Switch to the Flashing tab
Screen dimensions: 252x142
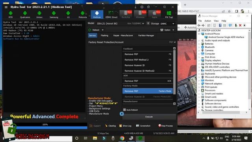(x=104, y=35)
